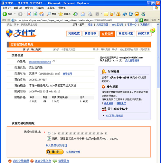This screenshot has height=163, width=161.
Task: Switch to the 我的支付宝 tab
Action: (126, 34)
